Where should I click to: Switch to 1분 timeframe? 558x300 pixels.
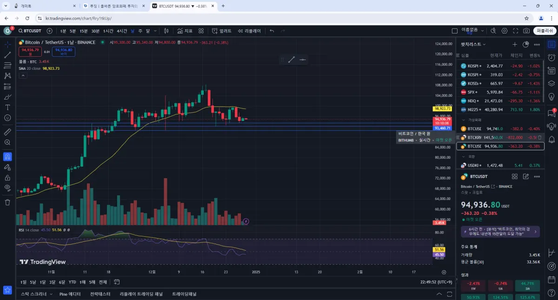click(x=63, y=31)
